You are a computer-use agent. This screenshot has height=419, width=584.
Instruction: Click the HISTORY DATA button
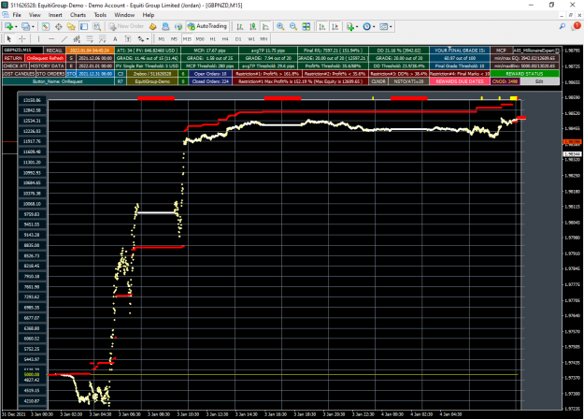[x=47, y=66]
